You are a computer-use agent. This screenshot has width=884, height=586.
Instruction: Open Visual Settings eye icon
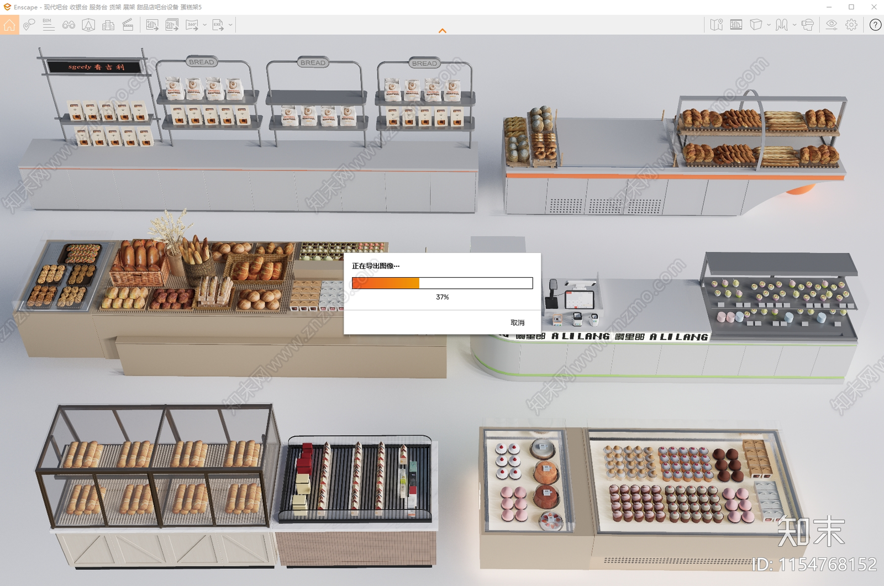832,25
